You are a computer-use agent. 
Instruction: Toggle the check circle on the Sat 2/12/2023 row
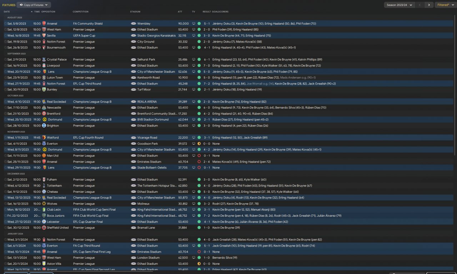(5, 180)
